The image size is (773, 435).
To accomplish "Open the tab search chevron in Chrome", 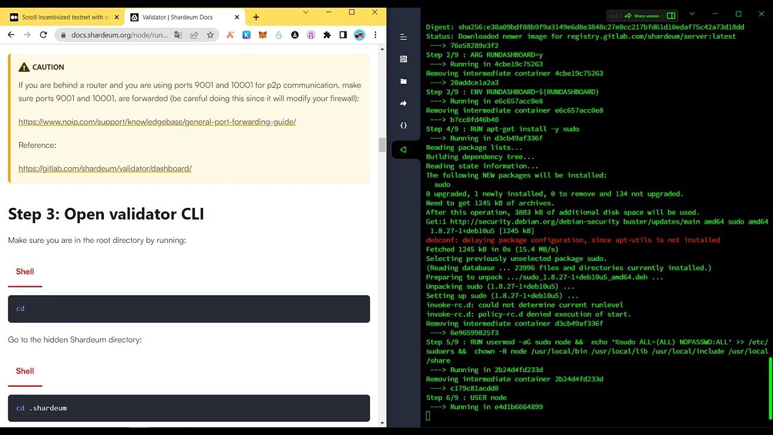I will (x=306, y=12).
